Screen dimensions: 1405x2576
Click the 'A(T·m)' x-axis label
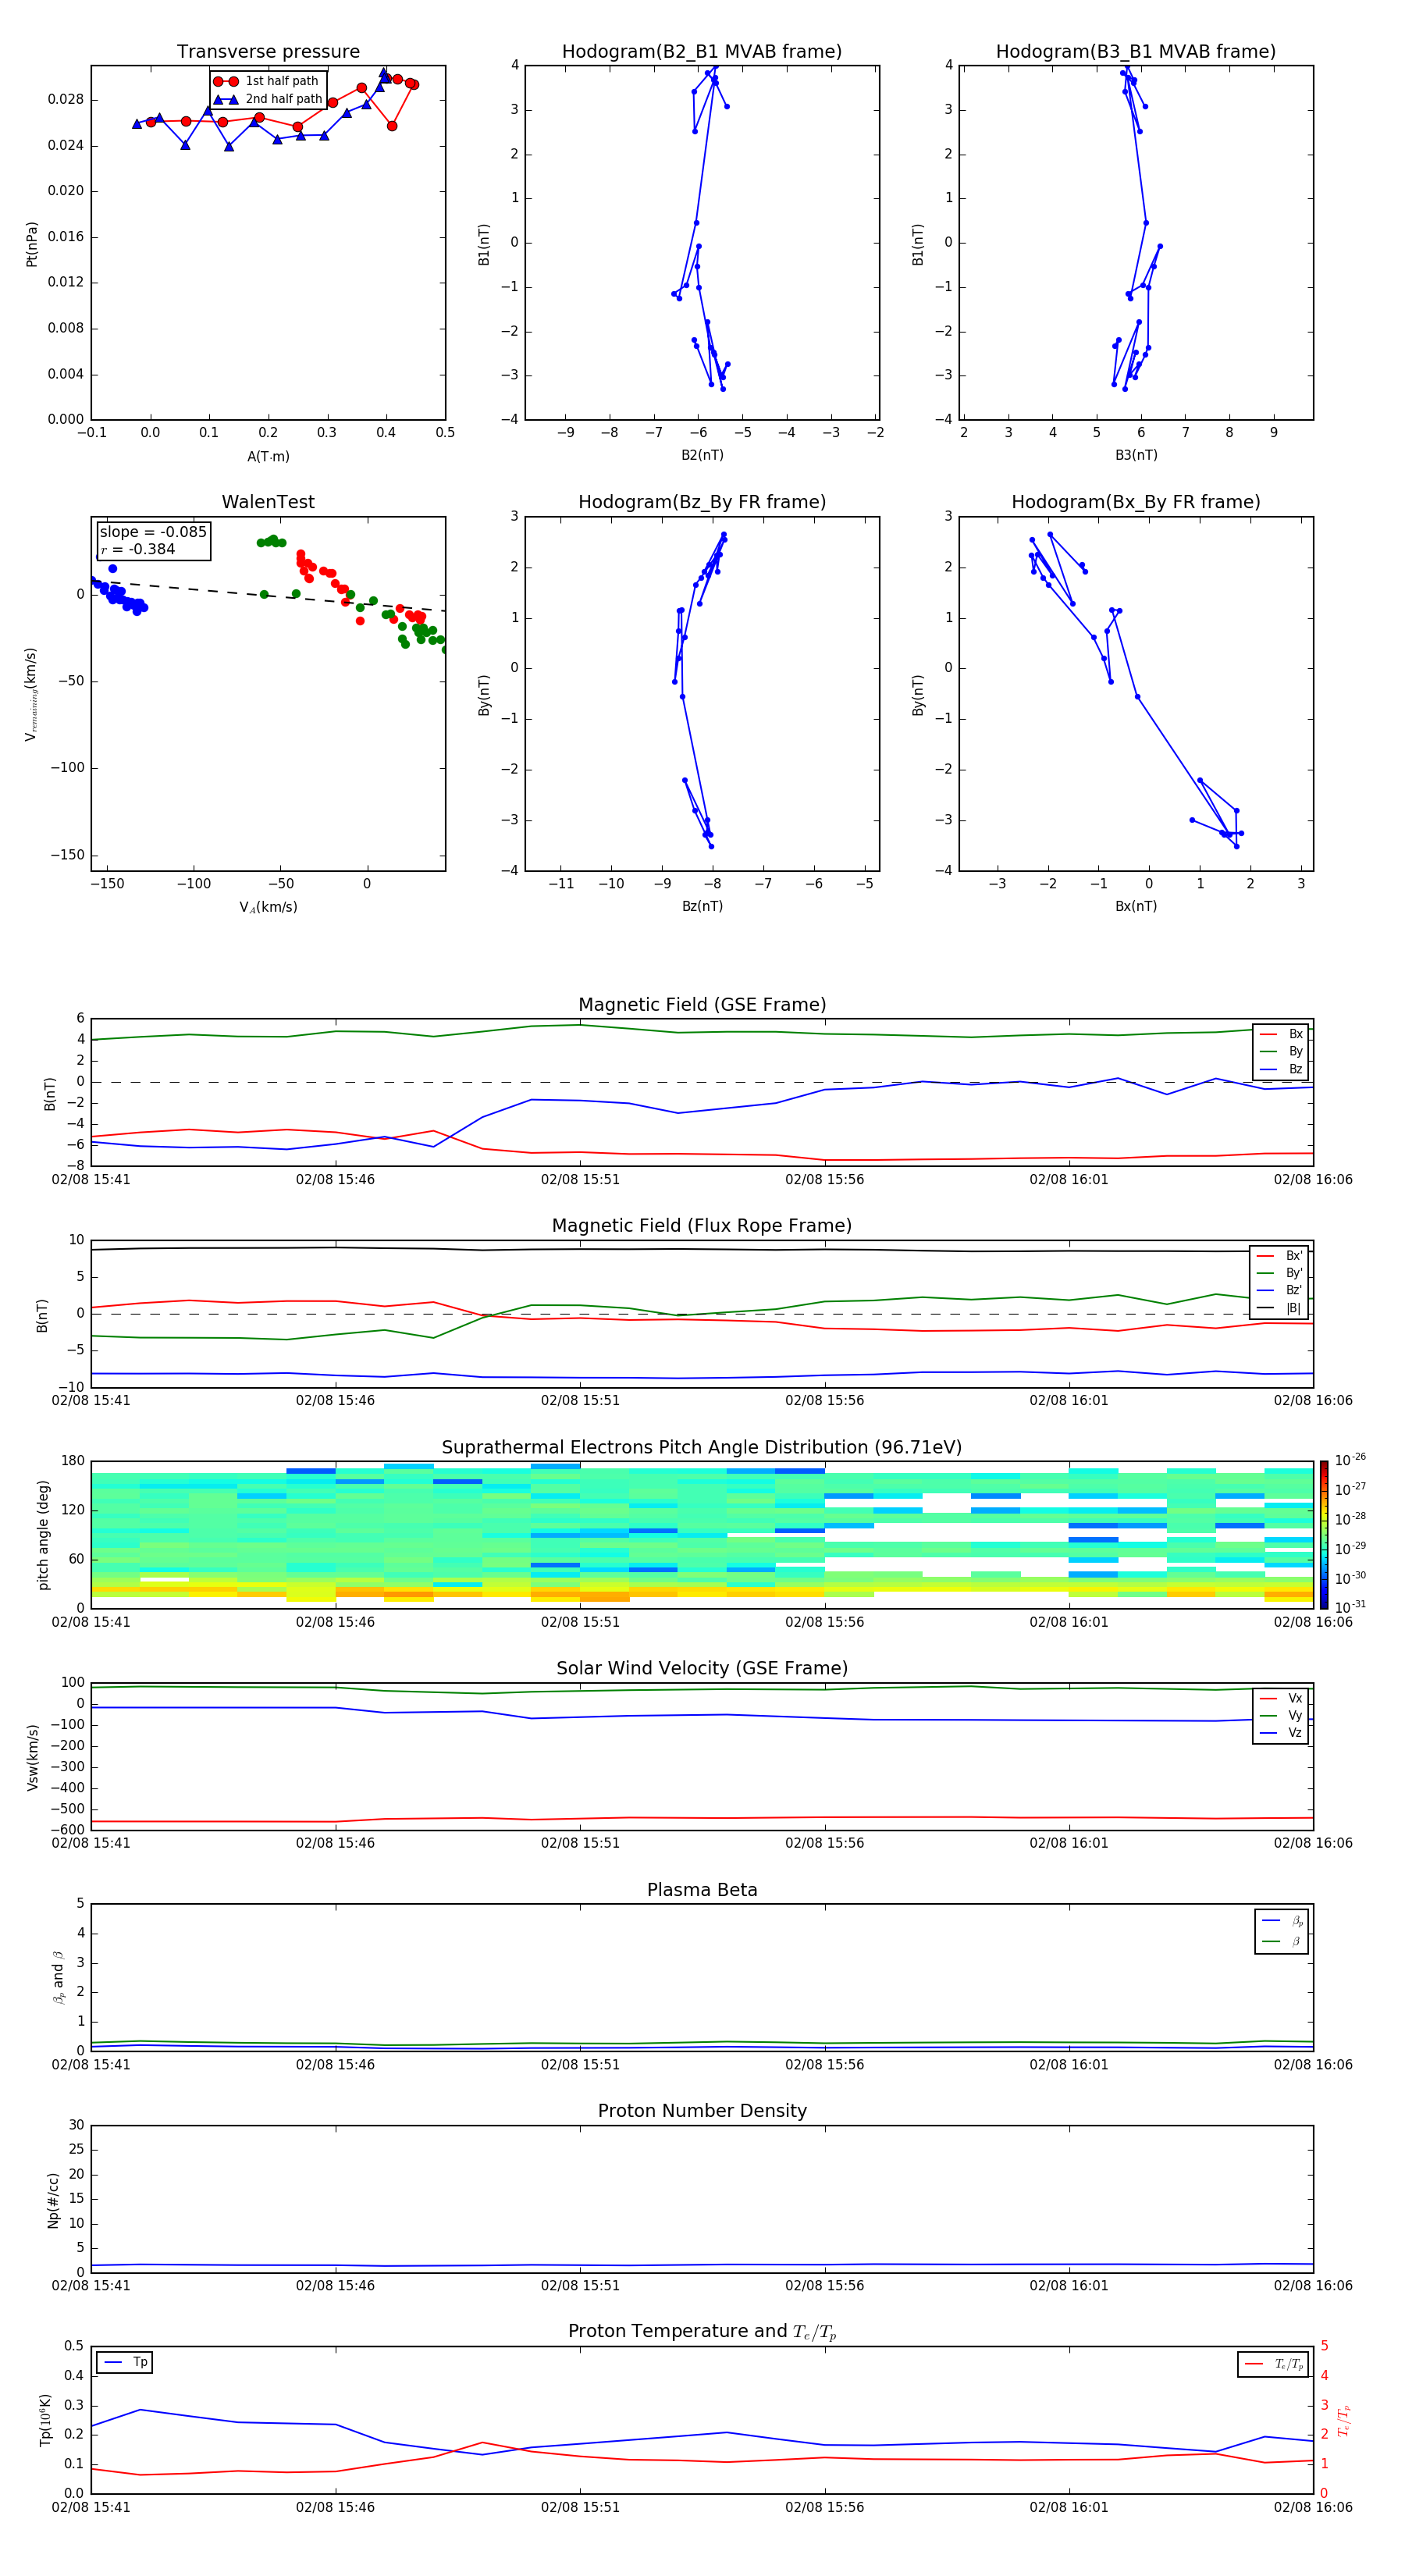point(268,456)
